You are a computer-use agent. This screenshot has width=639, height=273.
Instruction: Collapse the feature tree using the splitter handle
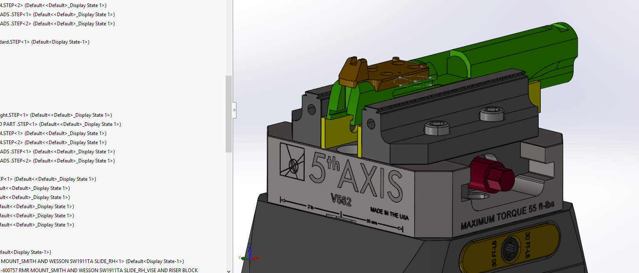point(234,110)
